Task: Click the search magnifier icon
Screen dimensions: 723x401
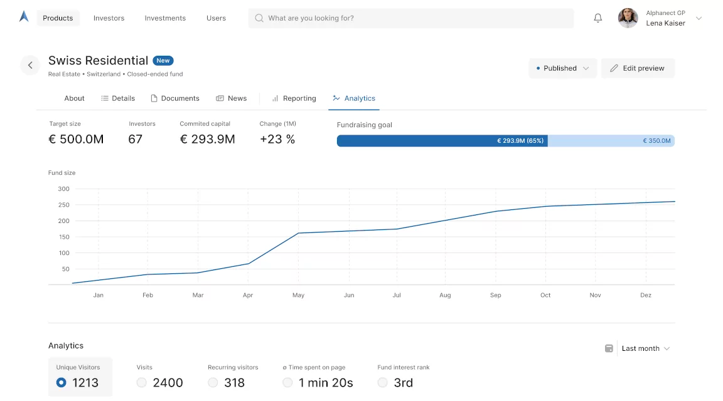Action: click(x=259, y=18)
